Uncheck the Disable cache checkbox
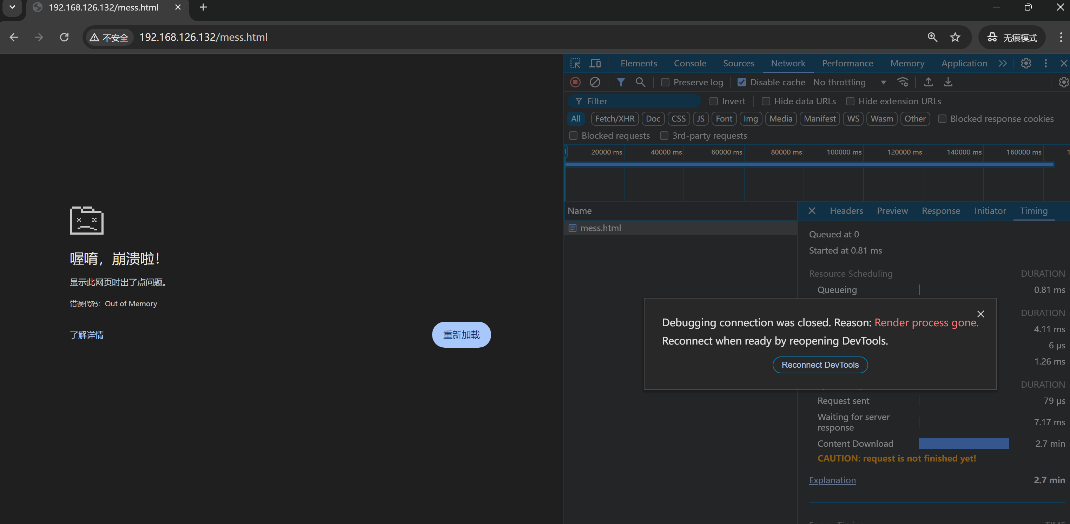The width and height of the screenshot is (1070, 524). (x=741, y=82)
